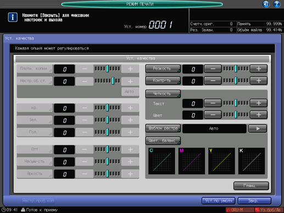The width and height of the screenshot is (284, 213).
Task: Open the Цвет. баланс setting
Action: [x=163, y=141]
